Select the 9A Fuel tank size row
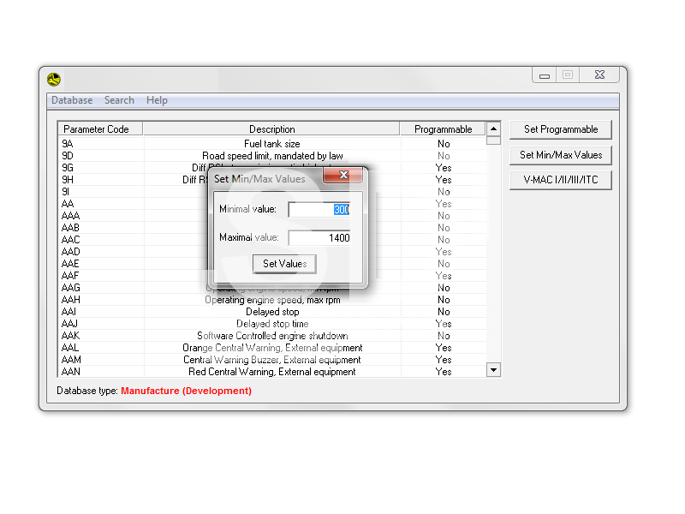Screen dimensions: 685x514 pyautogui.click(x=271, y=144)
